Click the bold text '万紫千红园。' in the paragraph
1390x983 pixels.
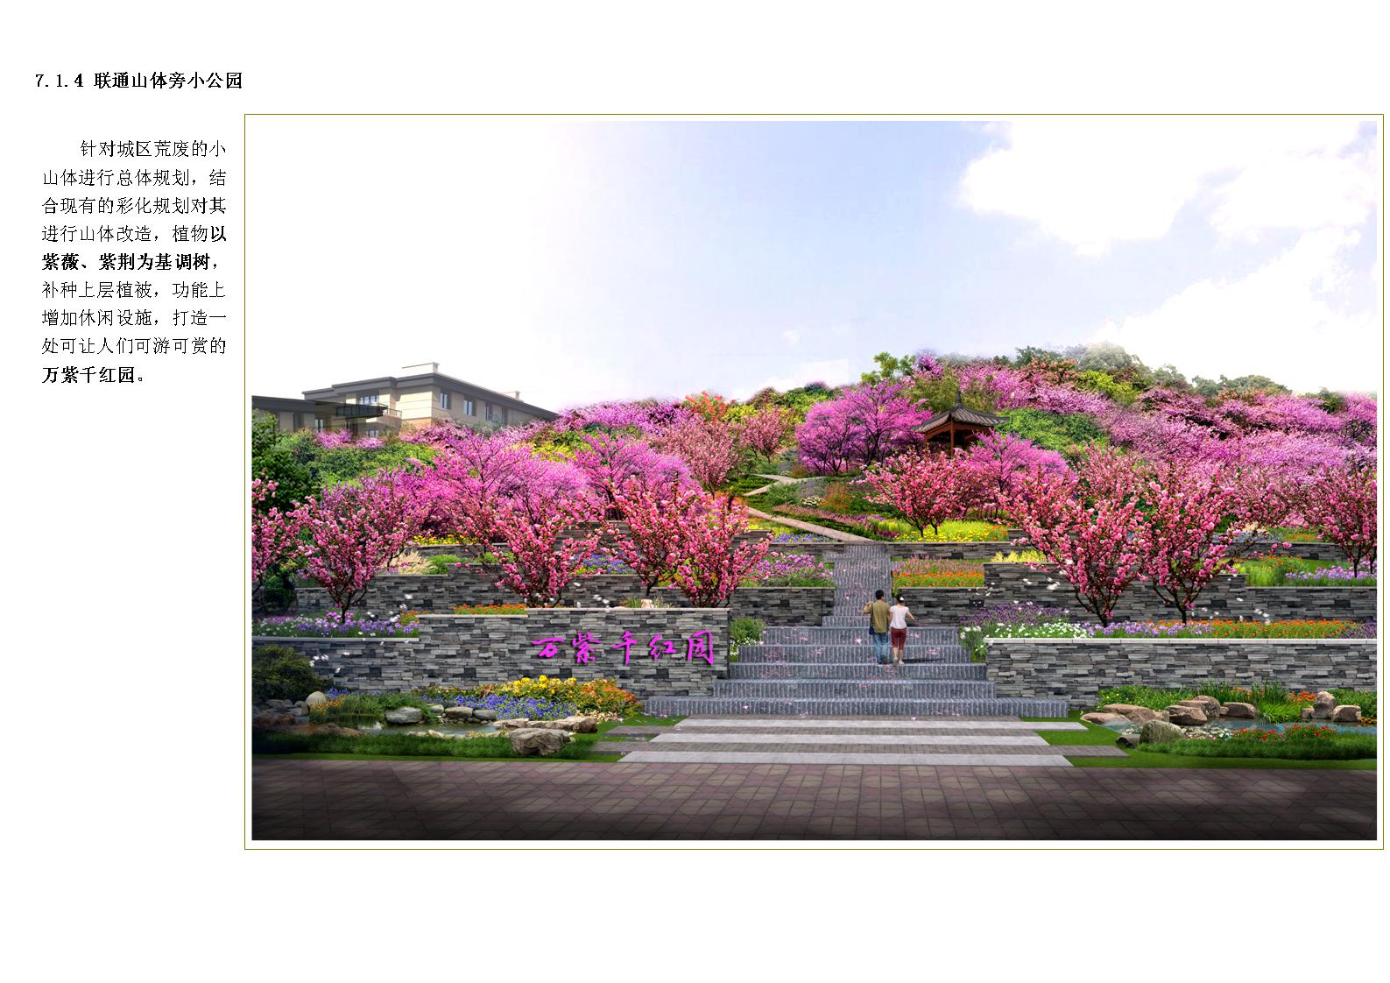(95, 374)
